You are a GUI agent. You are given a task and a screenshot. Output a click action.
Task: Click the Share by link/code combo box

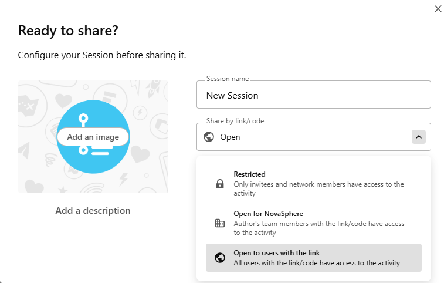click(x=305, y=137)
